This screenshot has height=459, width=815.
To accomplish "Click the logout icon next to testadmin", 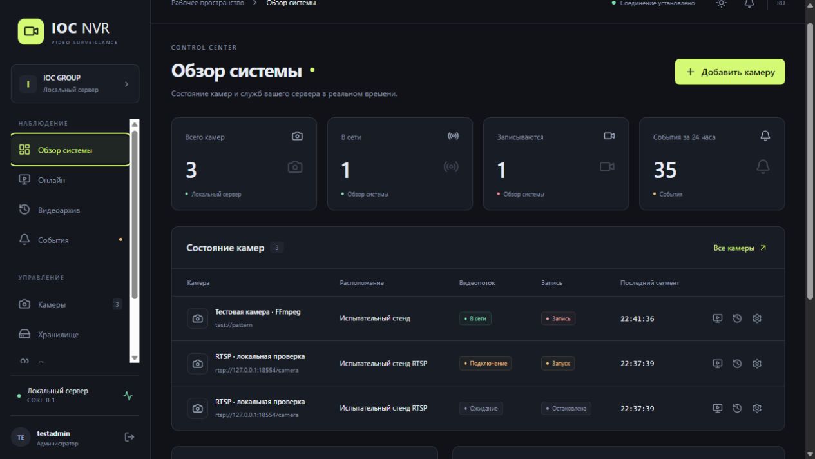I will point(129,437).
